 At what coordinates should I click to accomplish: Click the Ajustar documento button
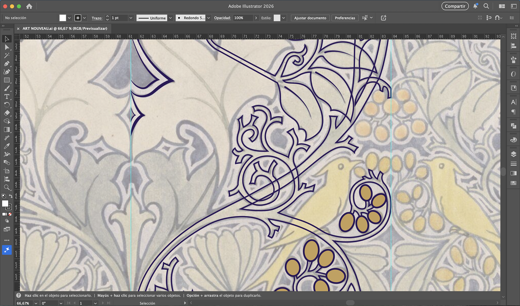click(x=310, y=18)
